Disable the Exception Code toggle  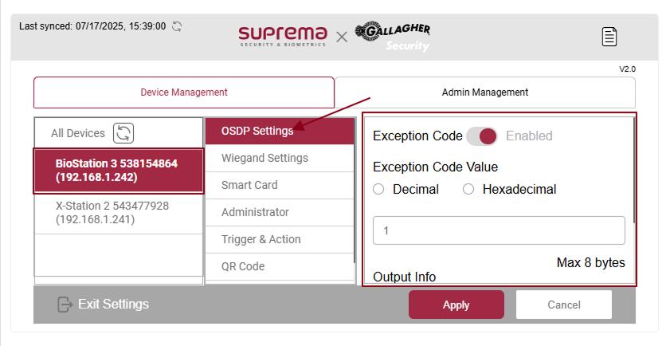pyautogui.click(x=482, y=136)
